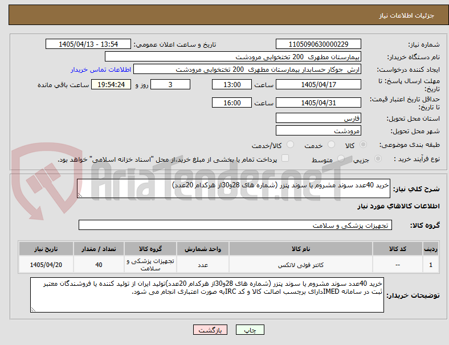449x345 pixels.
Task: Click the تاریخ نیاز column header
Action: pyautogui.click(x=46, y=249)
